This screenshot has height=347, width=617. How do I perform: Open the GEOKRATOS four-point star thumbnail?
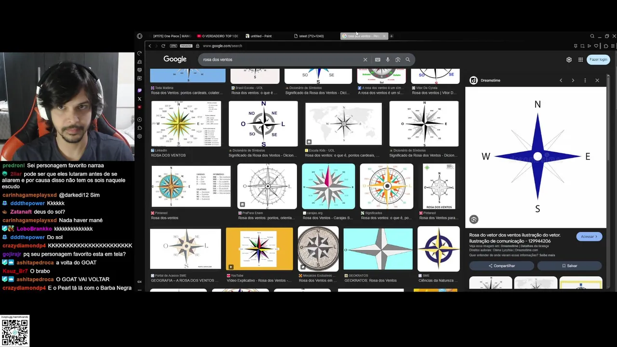(x=378, y=249)
